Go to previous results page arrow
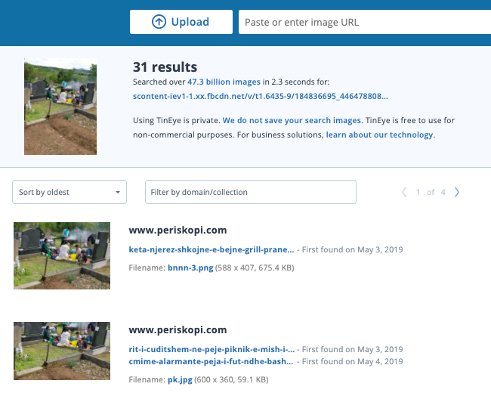Viewport: 491px width, 396px height. (x=404, y=192)
